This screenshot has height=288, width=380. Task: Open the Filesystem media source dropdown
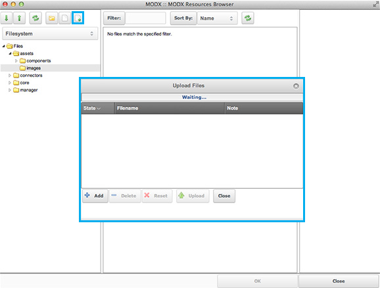(50, 34)
